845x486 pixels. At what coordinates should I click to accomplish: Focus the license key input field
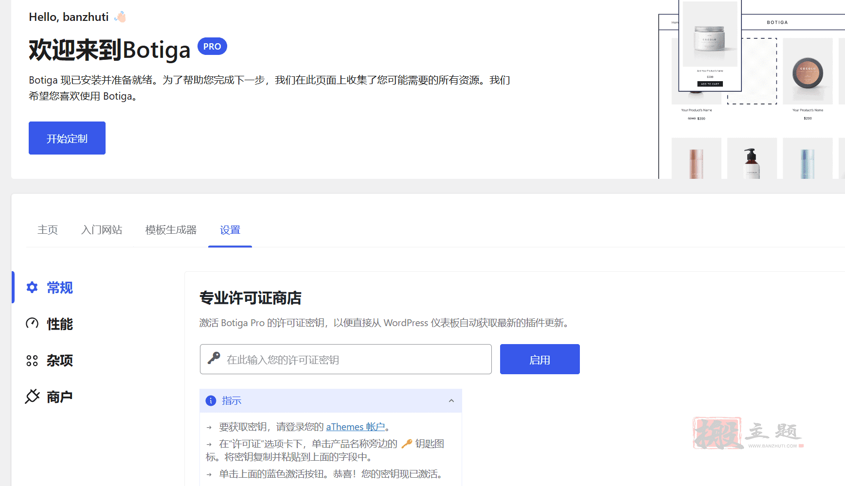tap(346, 359)
